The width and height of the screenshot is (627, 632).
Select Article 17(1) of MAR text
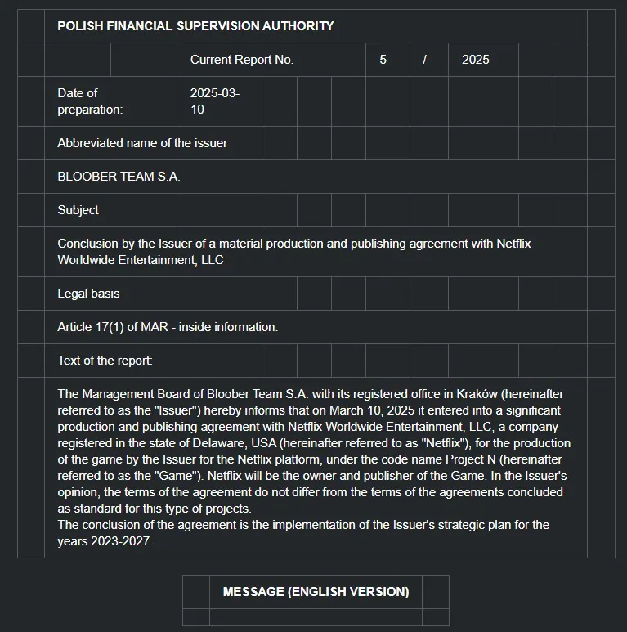tap(168, 327)
